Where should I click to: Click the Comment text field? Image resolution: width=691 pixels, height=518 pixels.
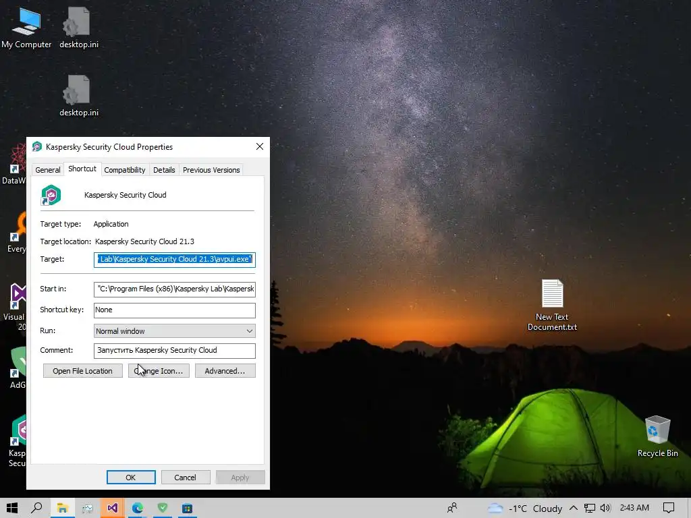click(x=175, y=351)
